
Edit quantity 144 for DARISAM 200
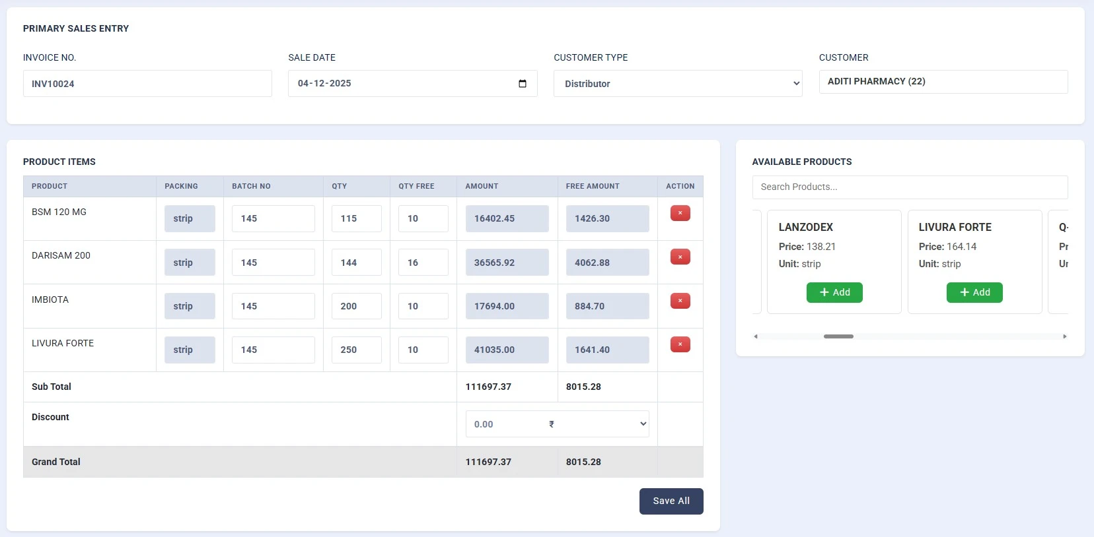pos(356,263)
